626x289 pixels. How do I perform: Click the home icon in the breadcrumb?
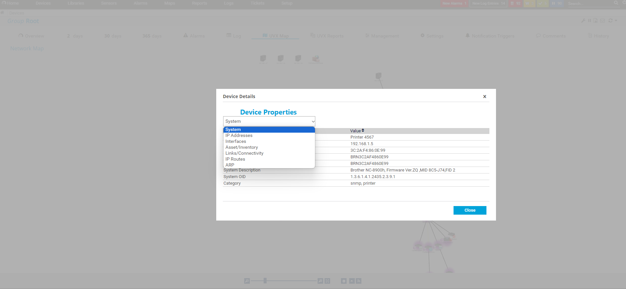pyautogui.click(x=2, y=13)
